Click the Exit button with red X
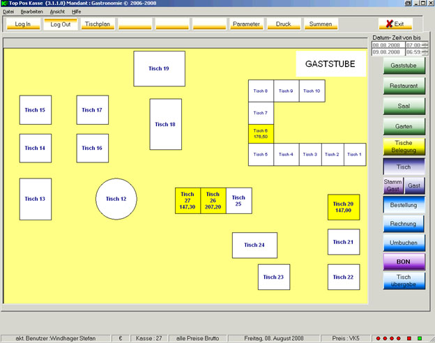 pyautogui.click(x=395, y=24)
